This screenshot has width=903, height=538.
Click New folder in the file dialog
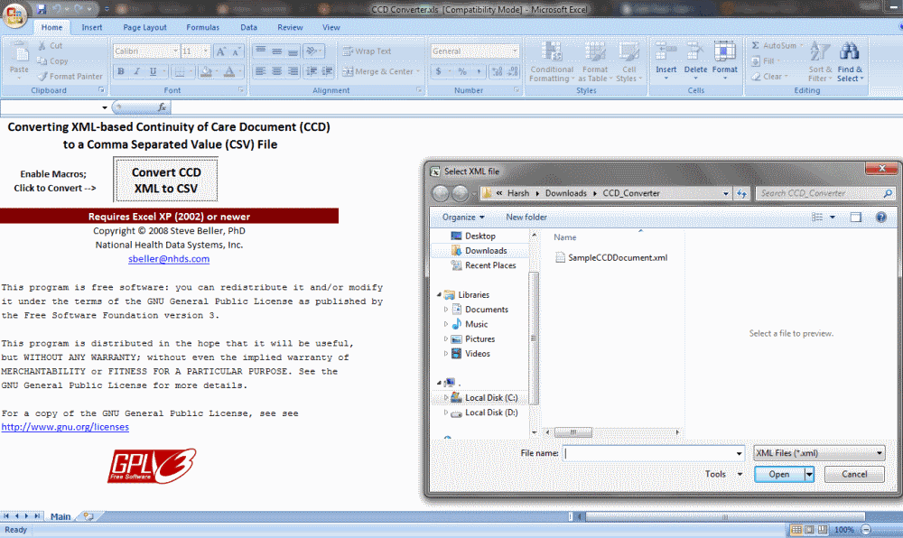[526, 217]
